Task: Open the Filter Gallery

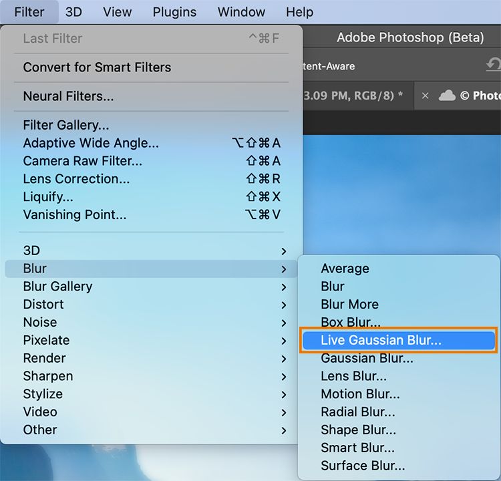Action: (x=66, y=125)
